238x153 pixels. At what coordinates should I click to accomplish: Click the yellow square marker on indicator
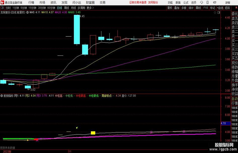point(93,133)
